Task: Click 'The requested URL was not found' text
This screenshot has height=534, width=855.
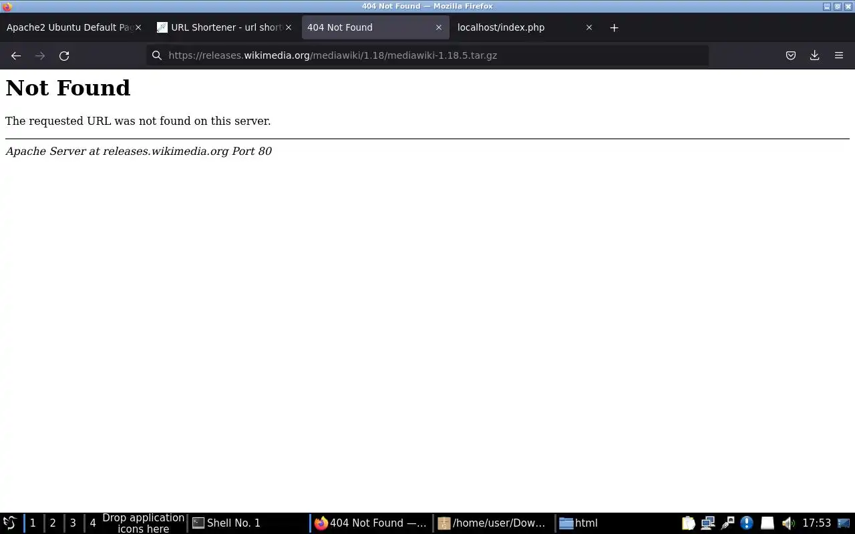Action: [138, 121]
